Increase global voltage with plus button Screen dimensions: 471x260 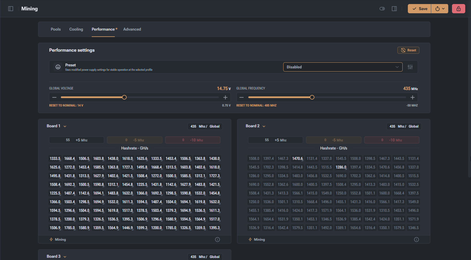click(225, 97)
